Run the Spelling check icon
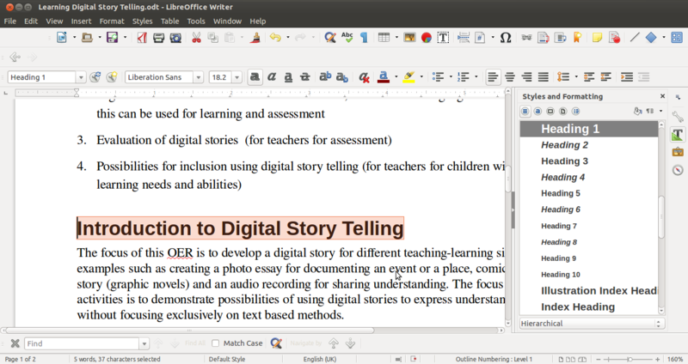The image size is (688, 364). coord(347,38)
